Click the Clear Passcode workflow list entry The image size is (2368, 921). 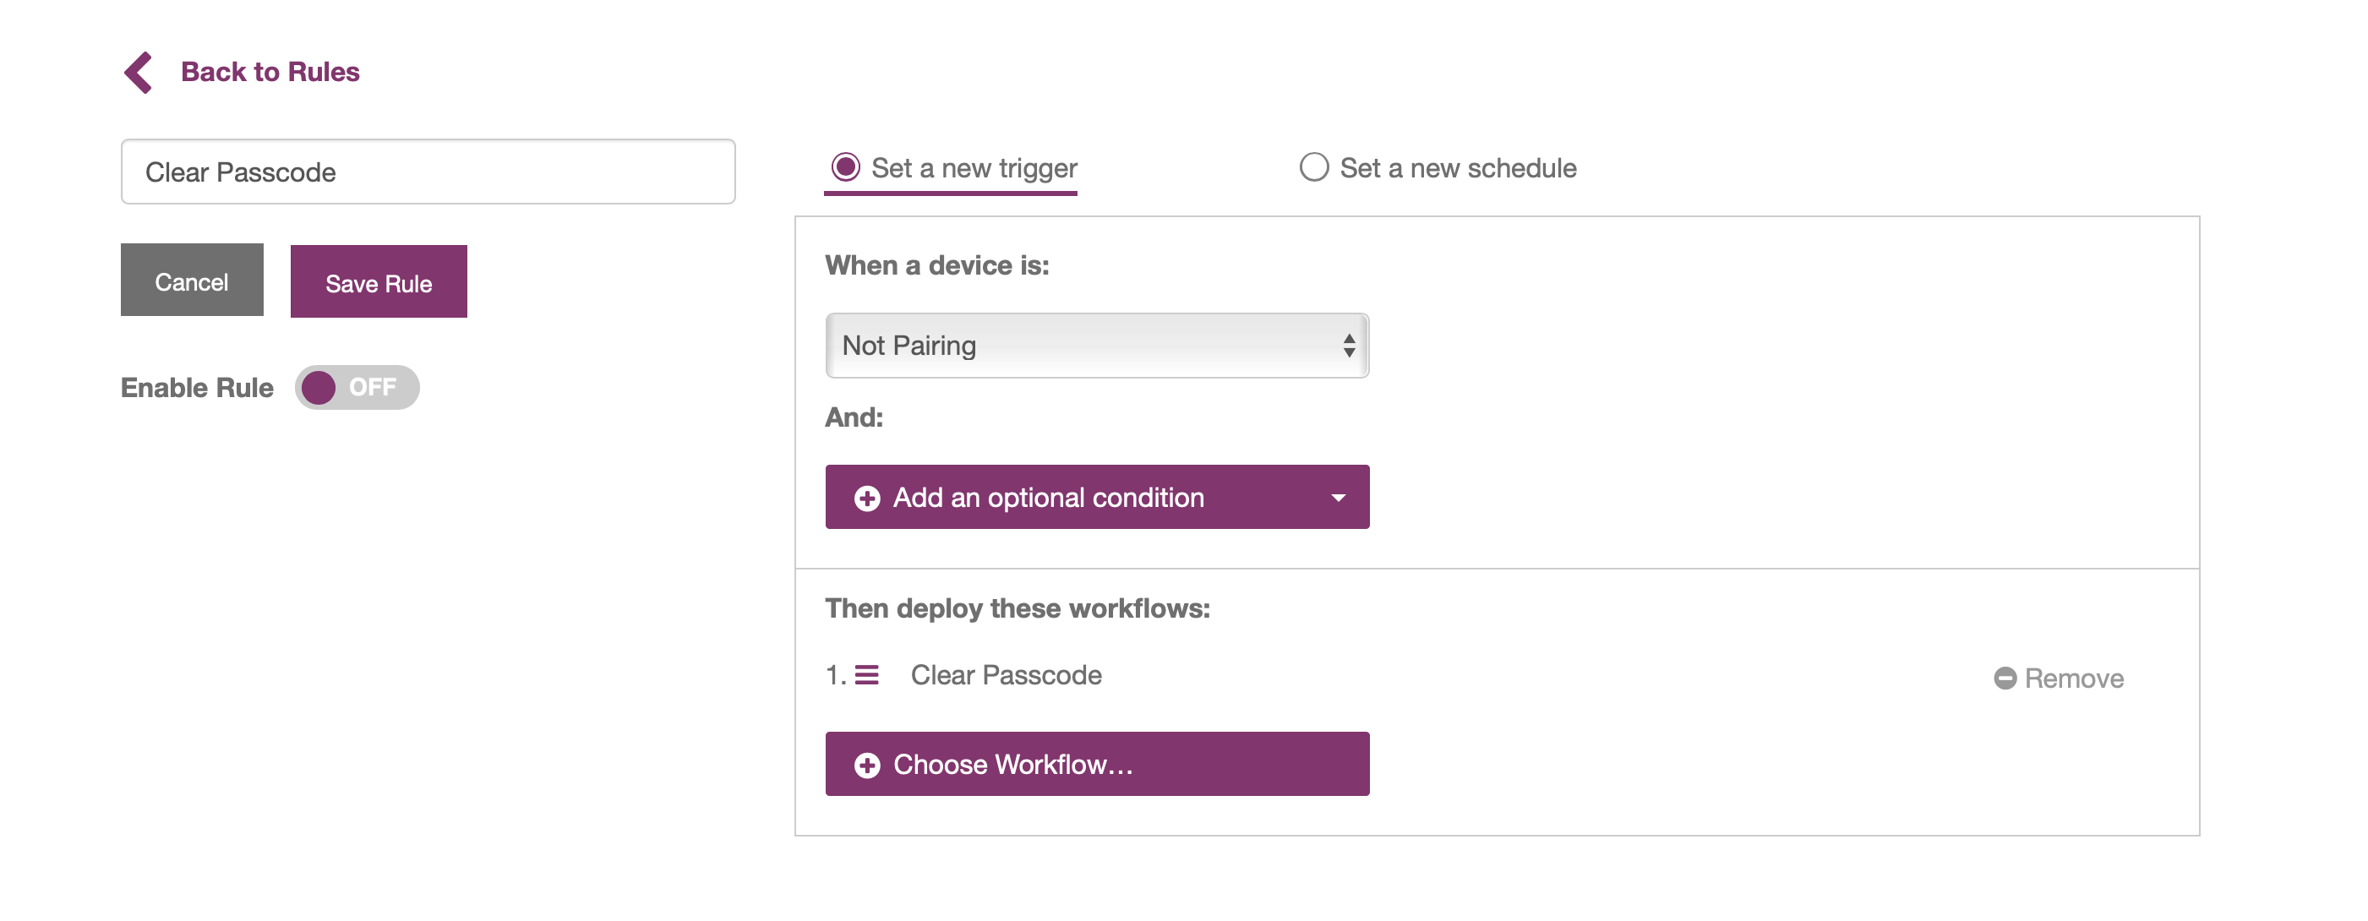tap(1006, 676)
